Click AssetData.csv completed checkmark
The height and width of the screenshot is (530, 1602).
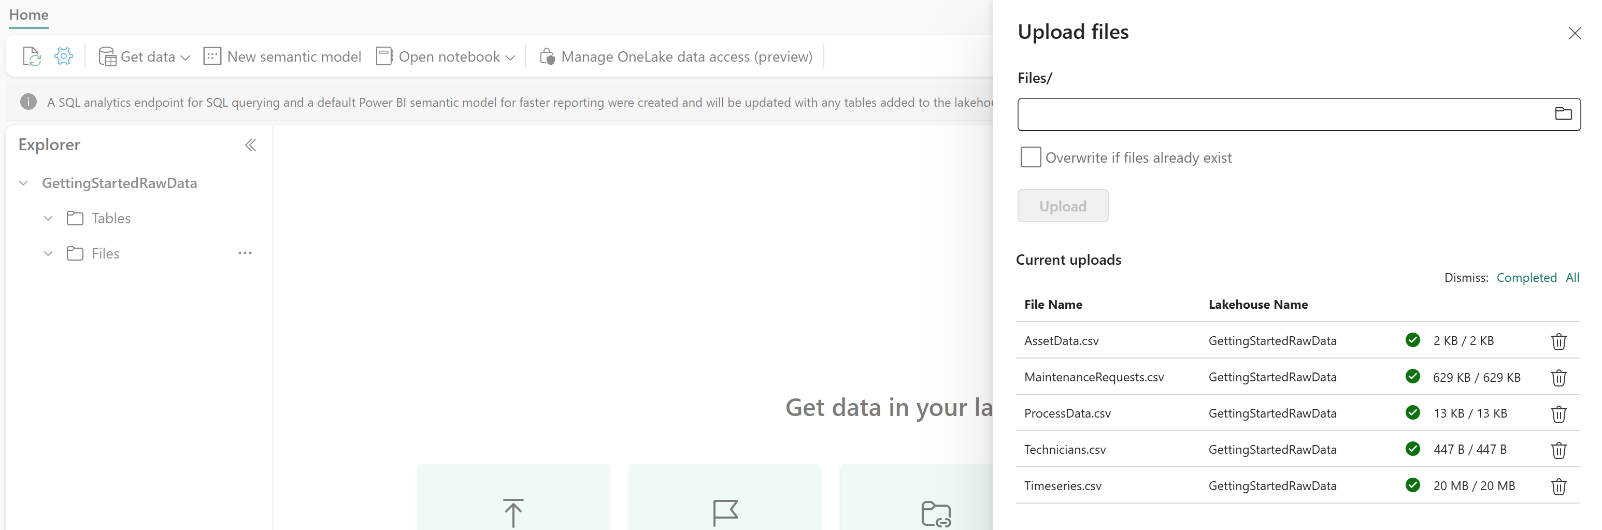point(1413,340)
